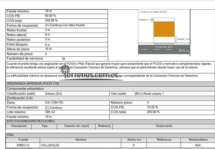Image resolution: width=215 pixels, height=149 pixels.
Task: Click the 'Uso suelo:' label
Action: [119, 94]
